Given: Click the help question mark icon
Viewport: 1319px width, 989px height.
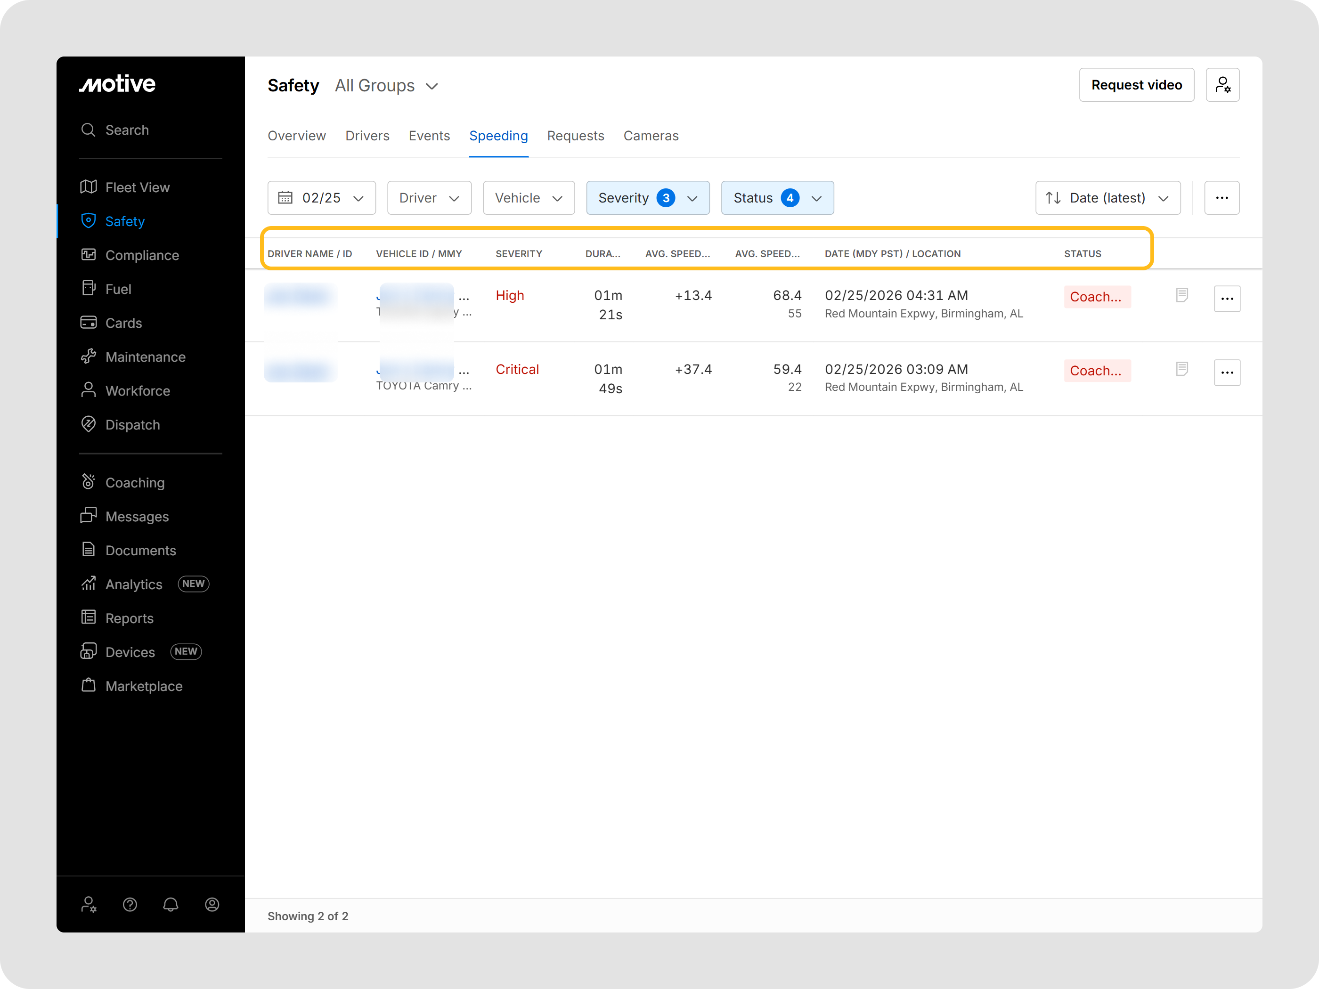Looking at the screenshot, I should (130, 904).
